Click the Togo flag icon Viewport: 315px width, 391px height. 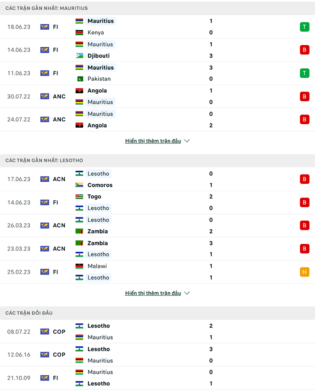[x=79, y=197]
